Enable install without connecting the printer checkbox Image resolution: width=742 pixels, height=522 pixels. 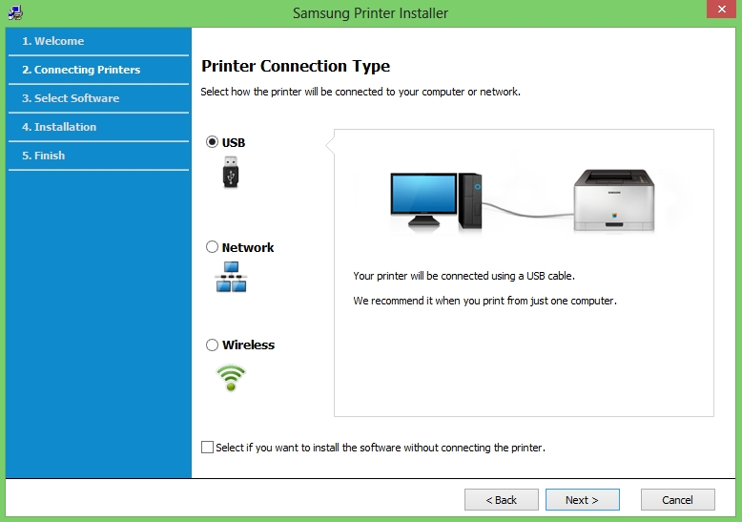208,447
